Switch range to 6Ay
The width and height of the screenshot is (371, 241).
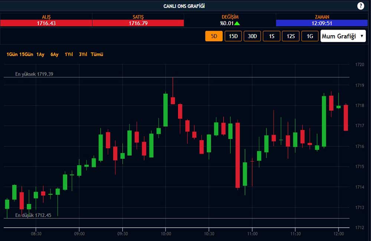point(55,55)
